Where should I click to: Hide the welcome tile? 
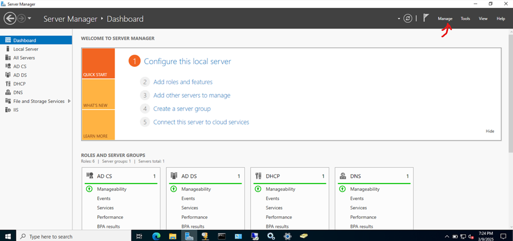pyautogui.click(x=490, y=131)
